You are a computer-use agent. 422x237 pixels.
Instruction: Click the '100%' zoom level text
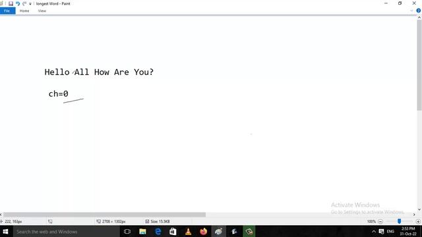pos(371,221)
